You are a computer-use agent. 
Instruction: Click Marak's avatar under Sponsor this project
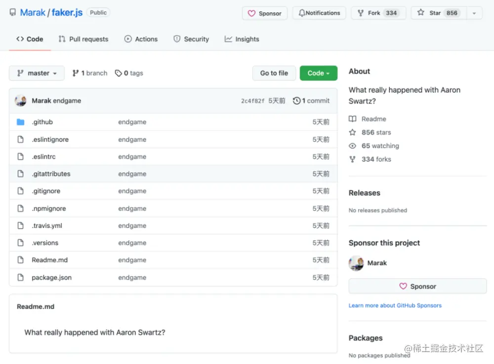(x=356, y=263)
